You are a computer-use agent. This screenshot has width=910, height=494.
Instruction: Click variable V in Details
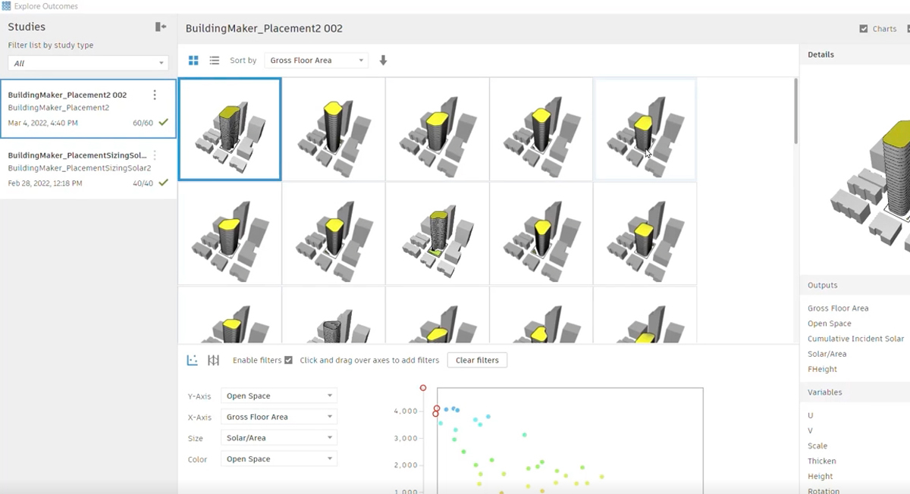point(811,430)
